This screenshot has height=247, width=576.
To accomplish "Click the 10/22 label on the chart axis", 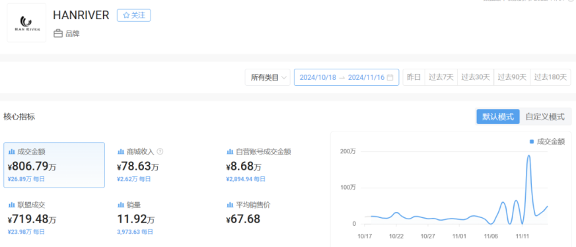I will (x=396, y=236).
